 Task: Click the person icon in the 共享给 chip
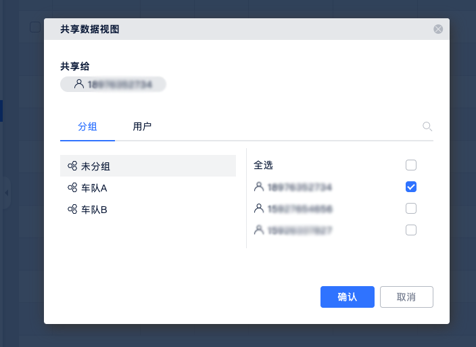tap(79, 84)
